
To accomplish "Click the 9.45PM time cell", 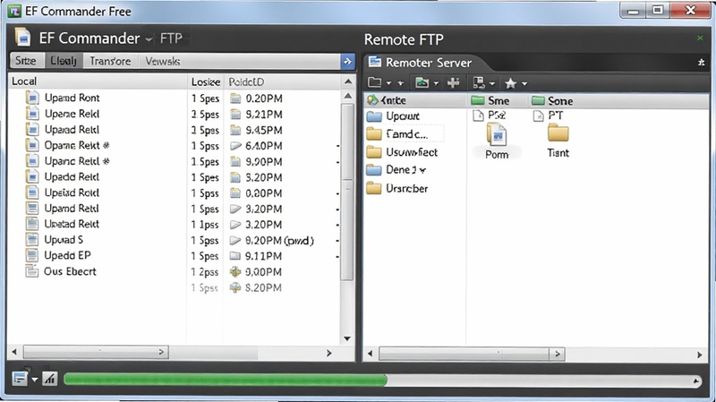I will point(264,130).
